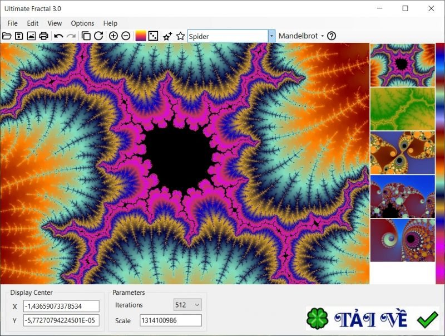This screenshot has height=336, width=445.
Task: Open the gradient color editor swatch
Action: [x=141, y=36]
